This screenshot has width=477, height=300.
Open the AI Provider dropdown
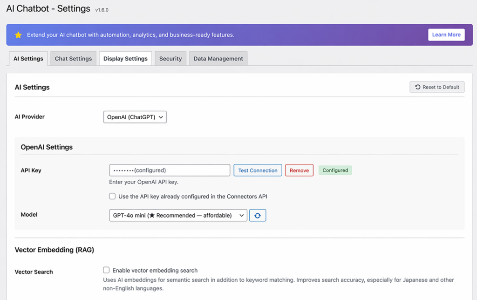pyautogui.click(x=135, y=117)
